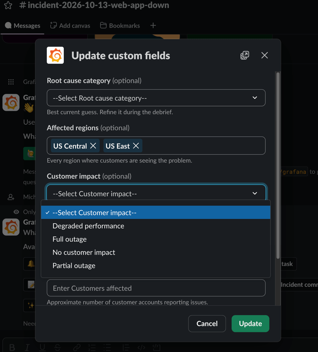This screenshot has height=352, width=318.
Task: Click the plus icon beside Bookmarks
Action: point(153,25)
